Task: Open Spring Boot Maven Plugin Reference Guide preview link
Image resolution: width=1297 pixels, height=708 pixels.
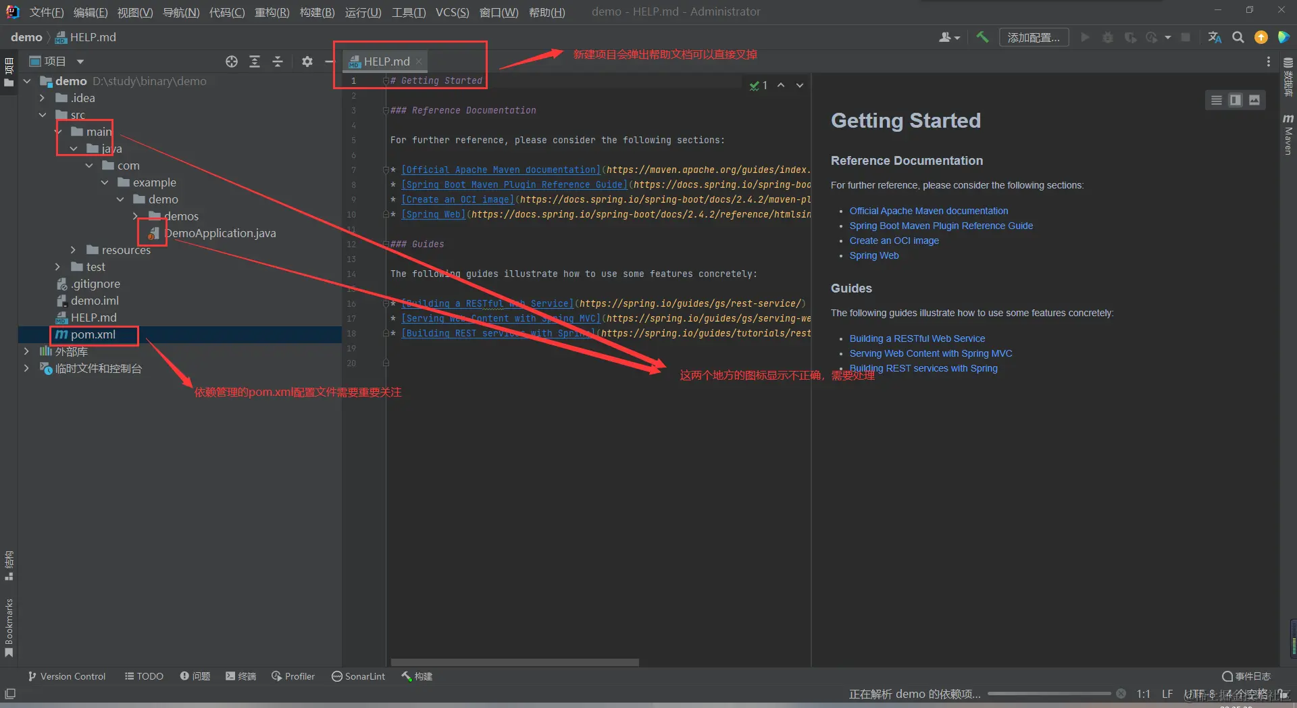Action: (941, 226)
